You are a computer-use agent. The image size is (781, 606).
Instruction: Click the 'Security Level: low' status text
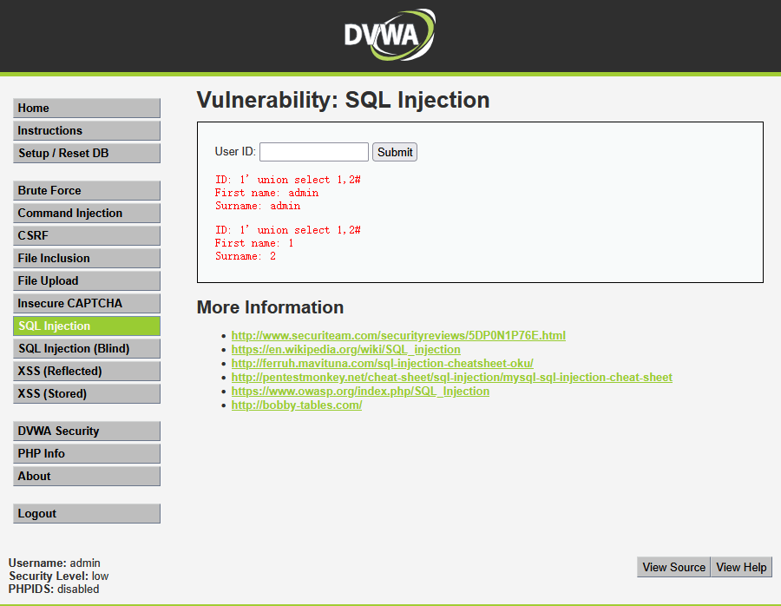tap(58, 576)
